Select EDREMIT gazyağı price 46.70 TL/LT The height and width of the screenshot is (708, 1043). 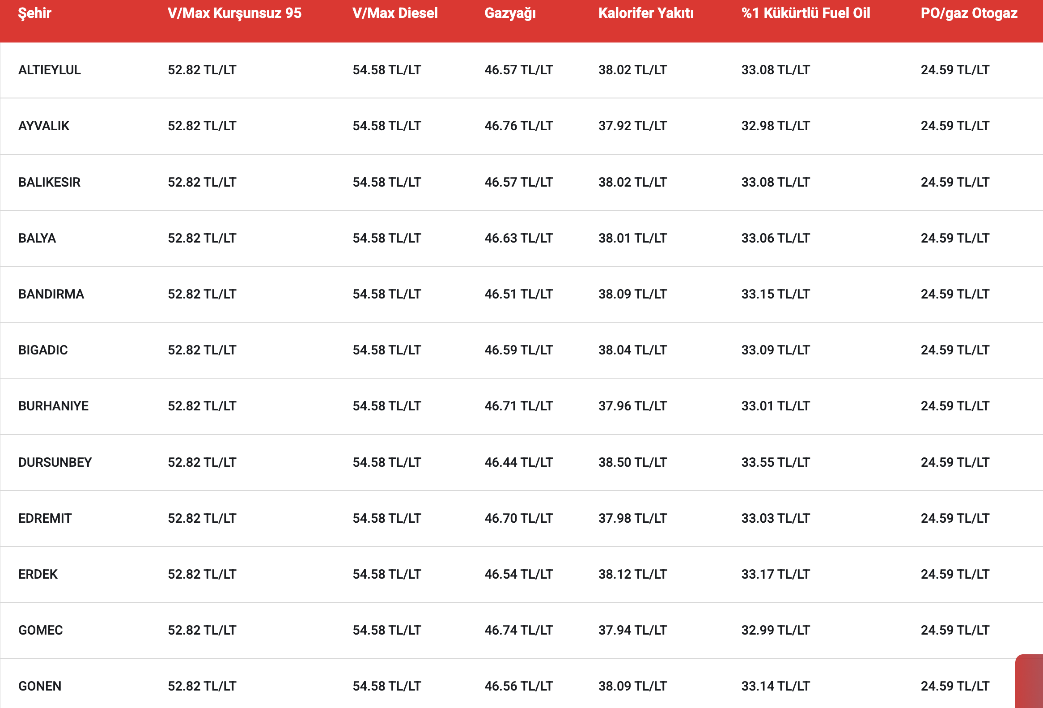(518, 518)
